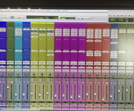Grab the volume fader on vocal delay

coord(119,91)
